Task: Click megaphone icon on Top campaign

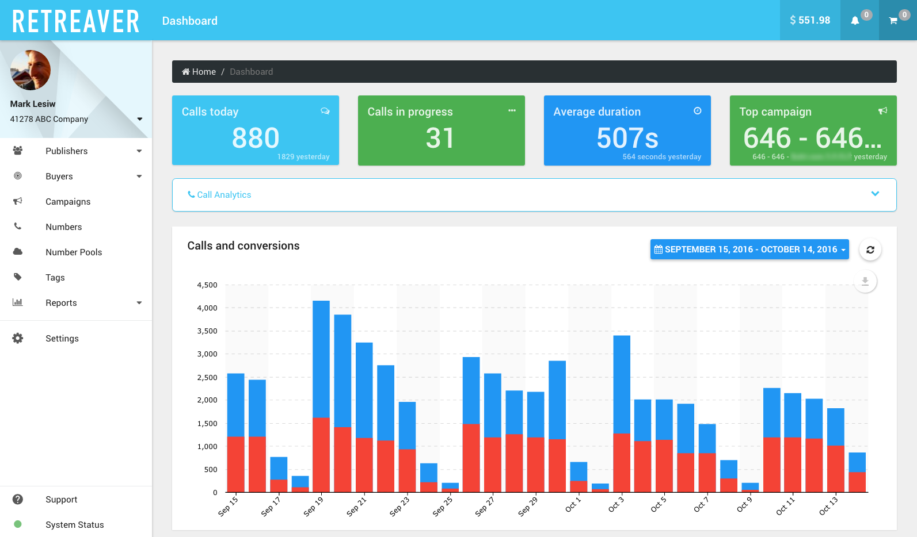Action: coord(883,111)
